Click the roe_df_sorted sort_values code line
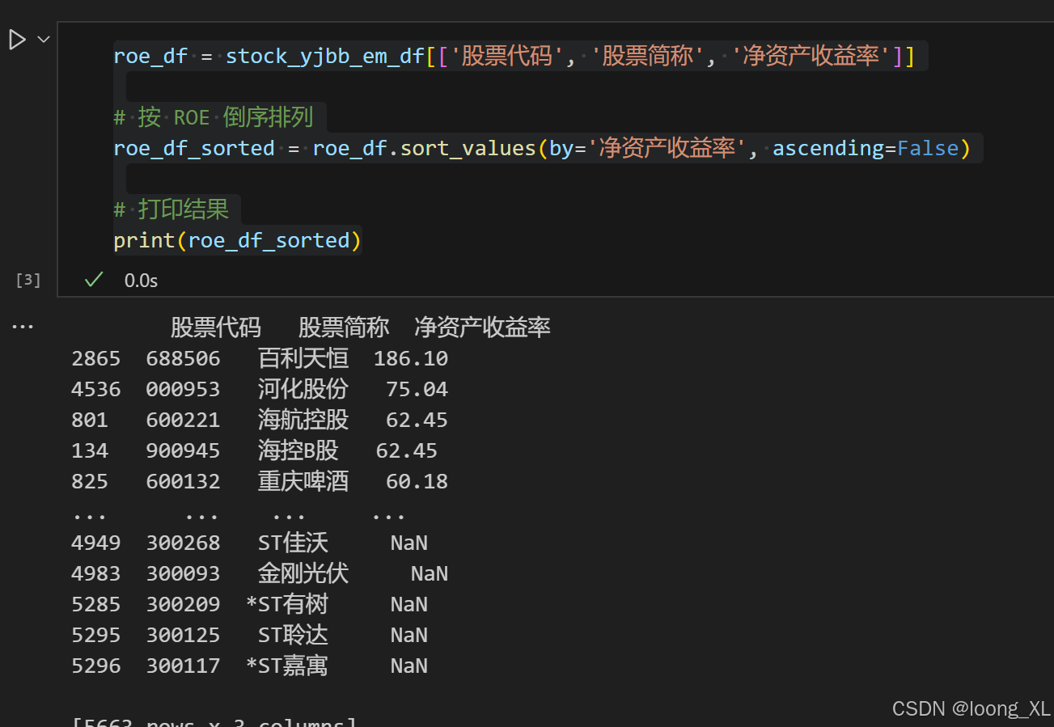Image resolution: width=1054 pixels, height=727 pixels. (542, 149)
